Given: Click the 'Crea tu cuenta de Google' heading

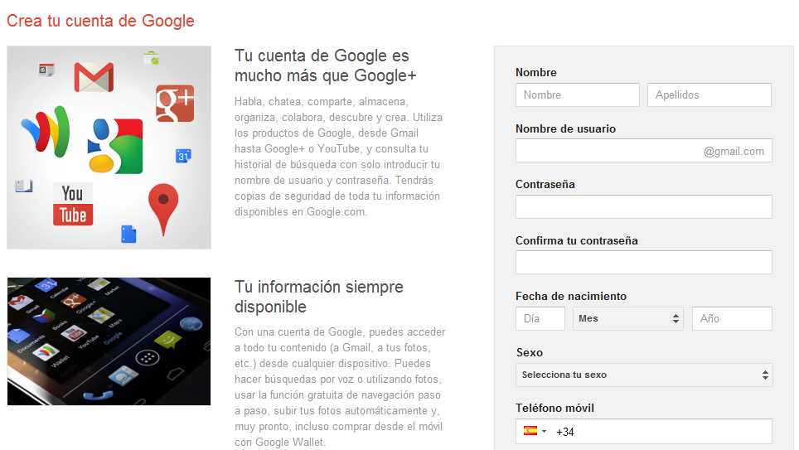Looking at the screenshot, I should (x=100, y=21).
